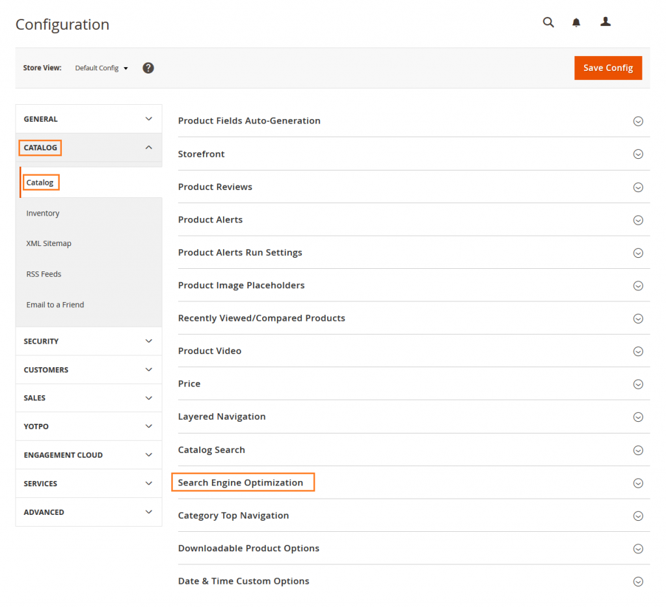Expand the Product Fields Auto-Generation section icon
Viewport: 666px width, 608px height.
[638, 121]
